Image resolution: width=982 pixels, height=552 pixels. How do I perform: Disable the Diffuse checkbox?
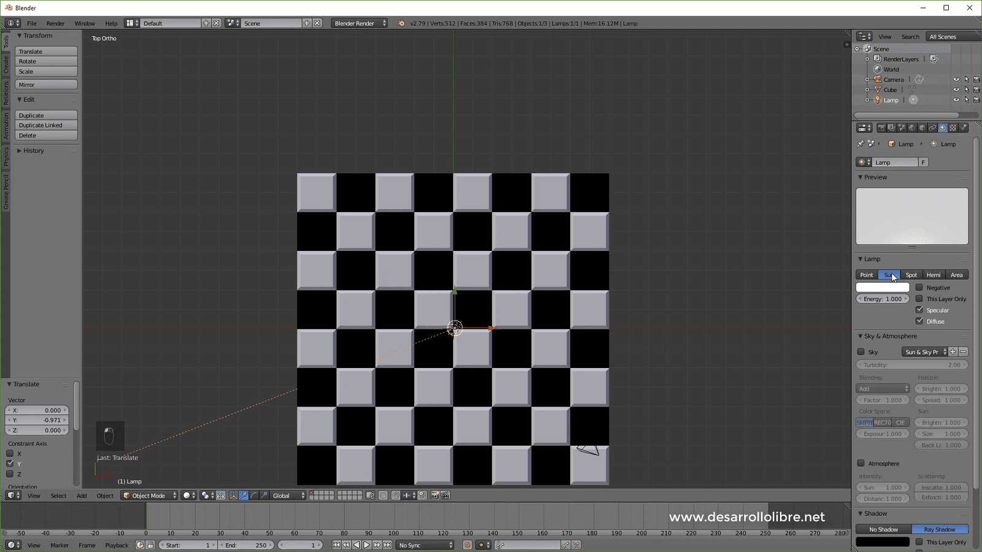919,321
